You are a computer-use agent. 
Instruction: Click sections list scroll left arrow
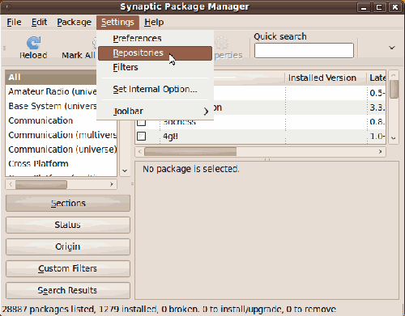[x=11, y=184]
